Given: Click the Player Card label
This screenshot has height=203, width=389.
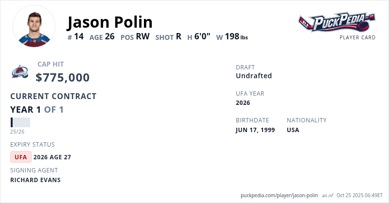Looking at the screenshot, I should click(357, 37).
